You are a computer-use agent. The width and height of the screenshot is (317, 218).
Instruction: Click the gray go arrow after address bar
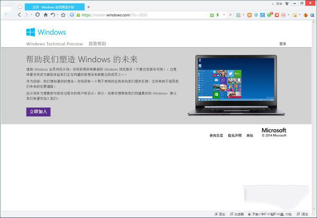[x=230, y=15]
